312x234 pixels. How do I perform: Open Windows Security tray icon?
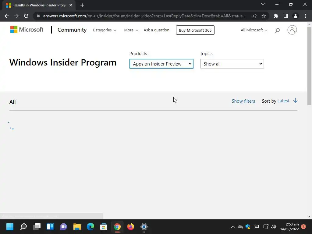pyautogui.click(x=248, y=227)
